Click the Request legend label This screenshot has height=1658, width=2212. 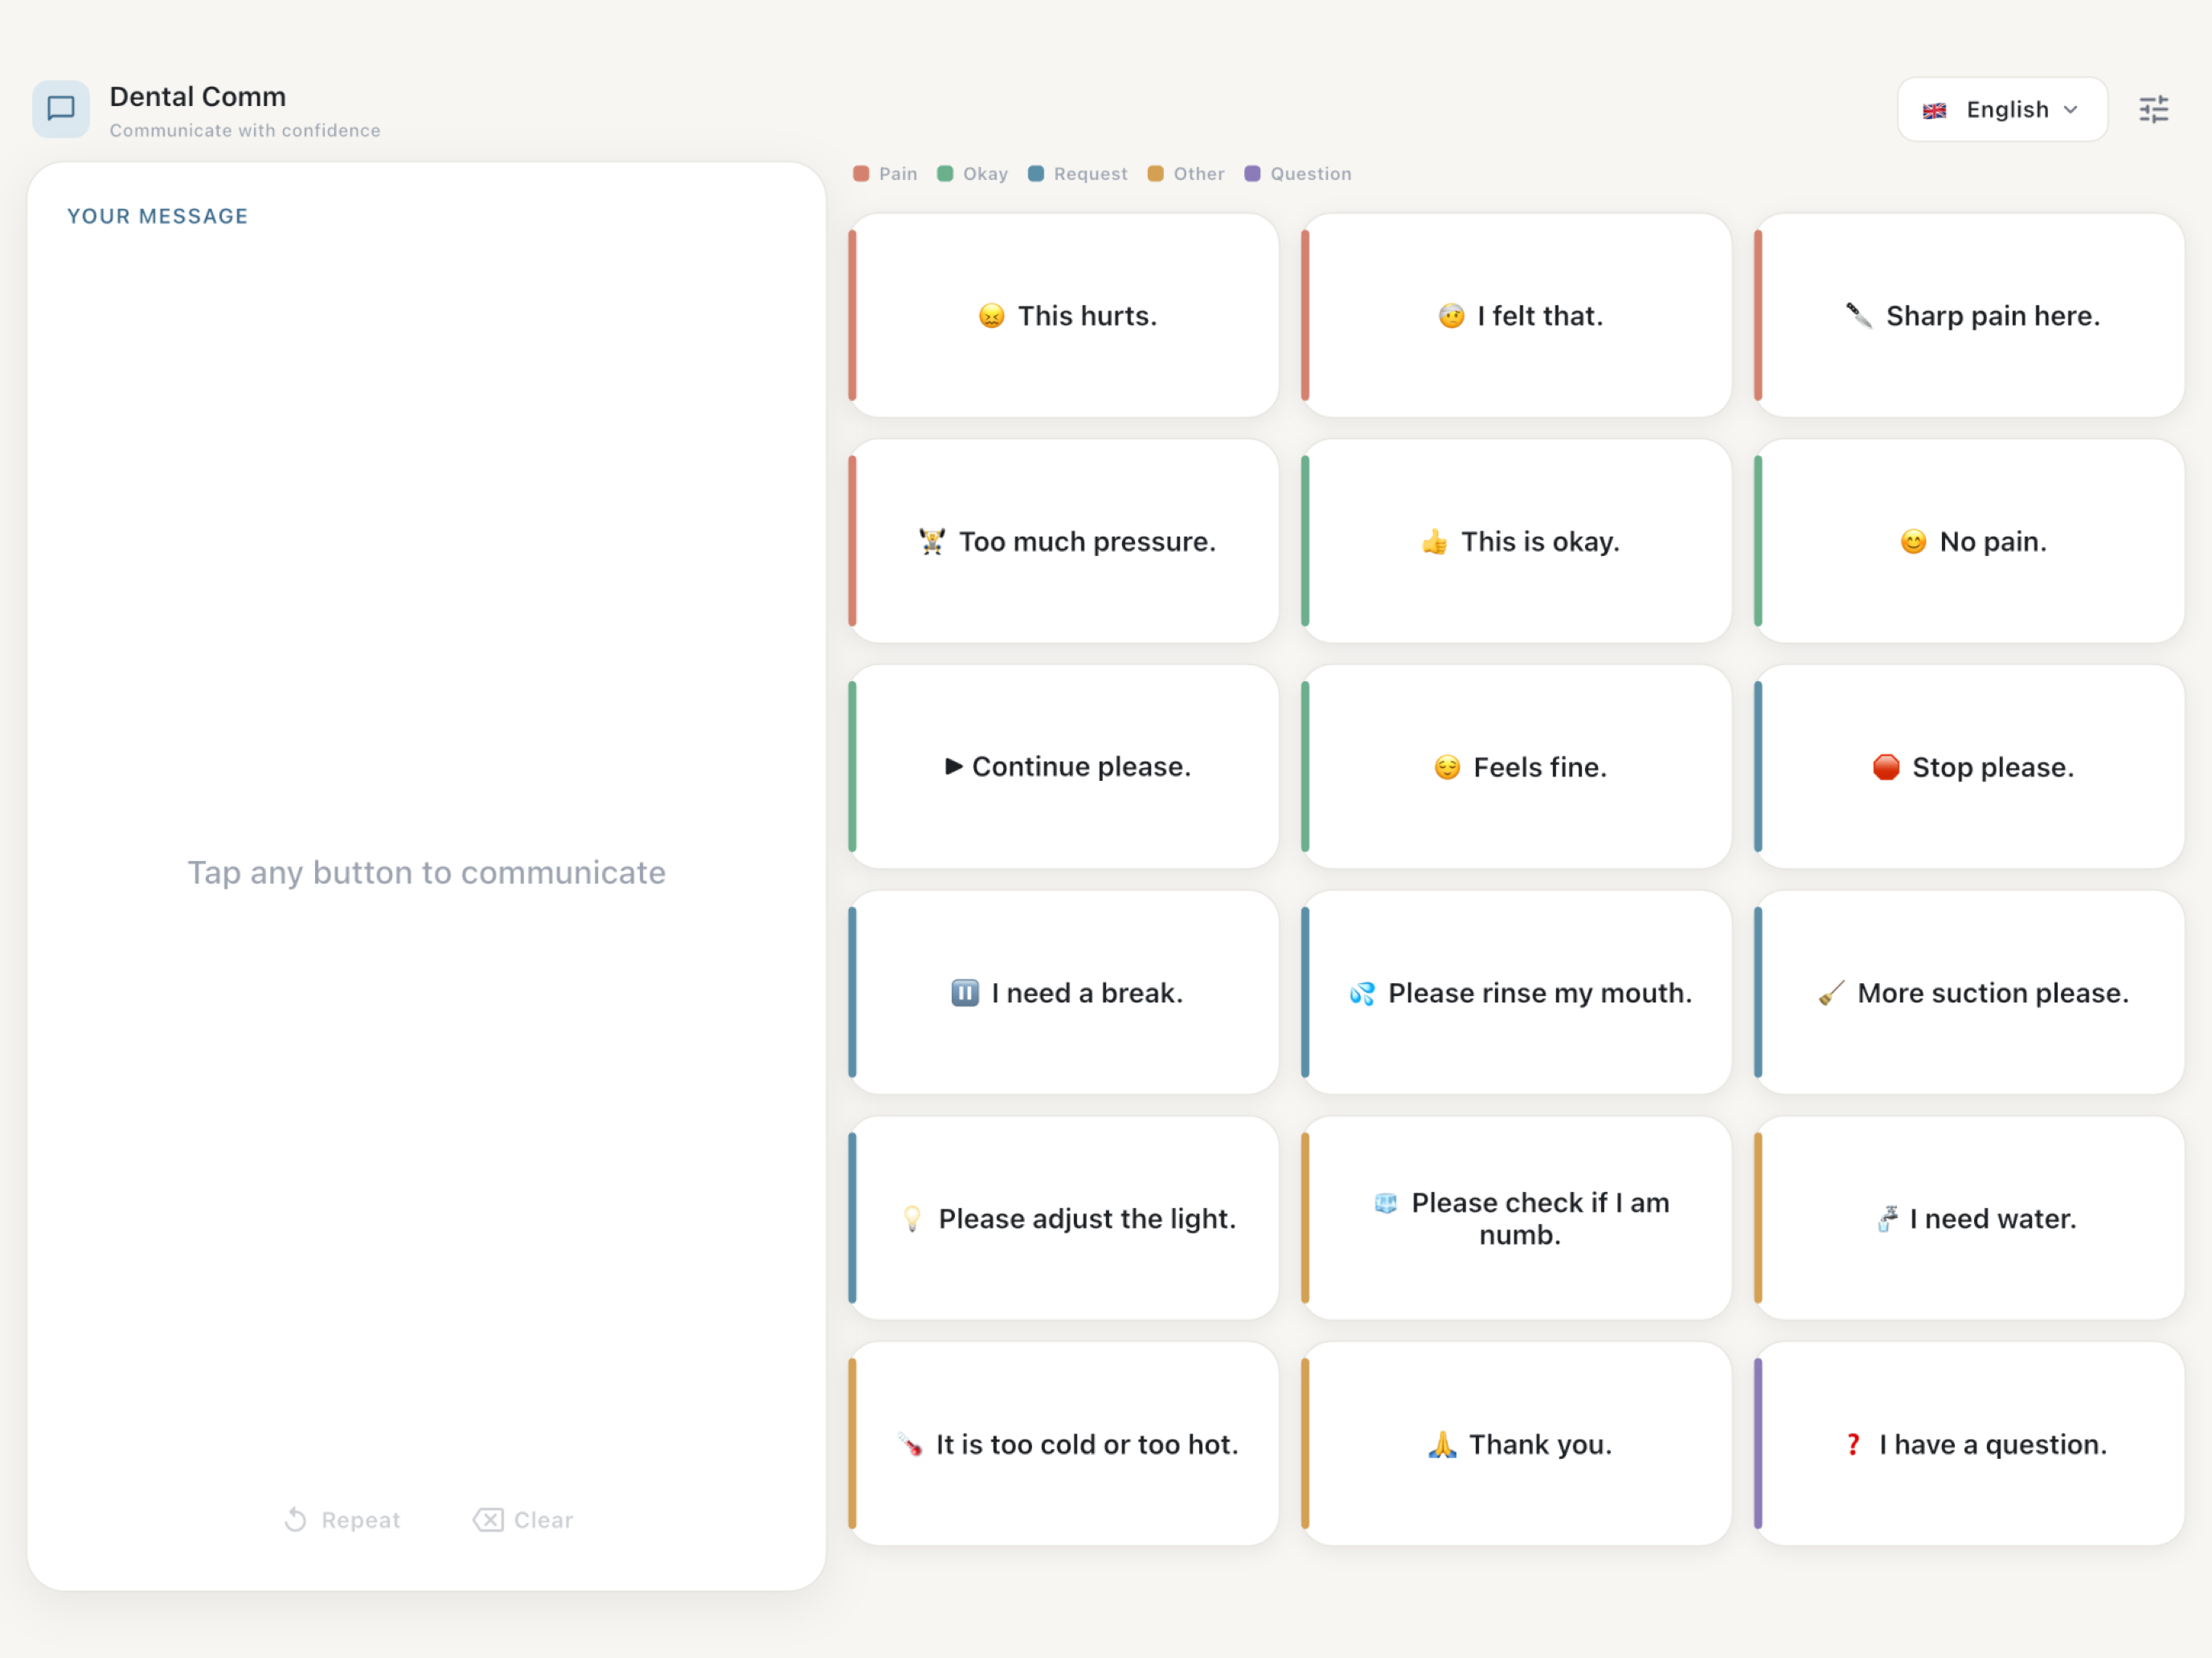coord(1090,174)
